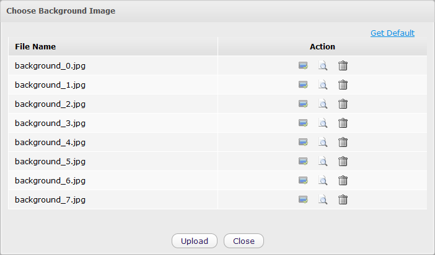
Task: Delete the background_4.jpg file
Action: click(343, 142)
